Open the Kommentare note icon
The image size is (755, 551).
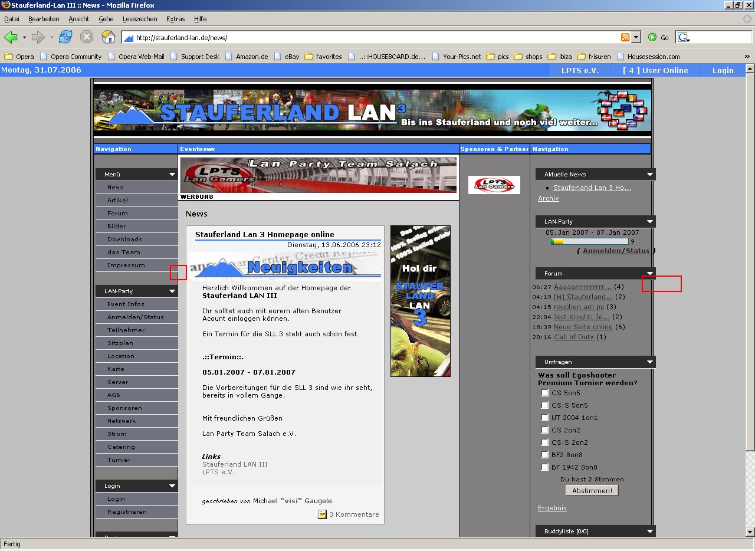pyautogui.click(x=322, y=514)
